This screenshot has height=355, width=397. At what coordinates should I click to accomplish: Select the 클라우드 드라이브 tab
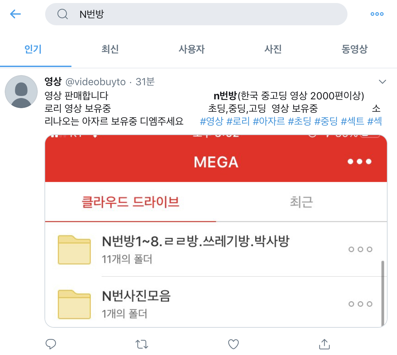130,202
